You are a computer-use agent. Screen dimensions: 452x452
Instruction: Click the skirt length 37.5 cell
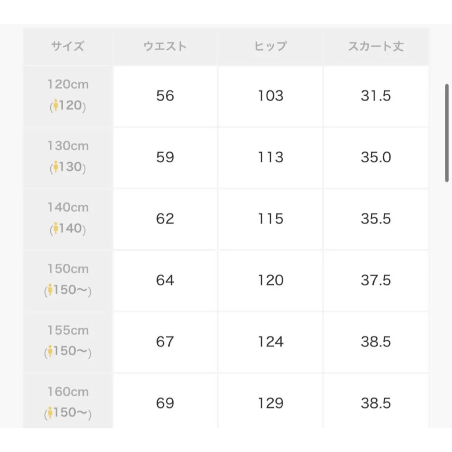[x=376, y=280]
